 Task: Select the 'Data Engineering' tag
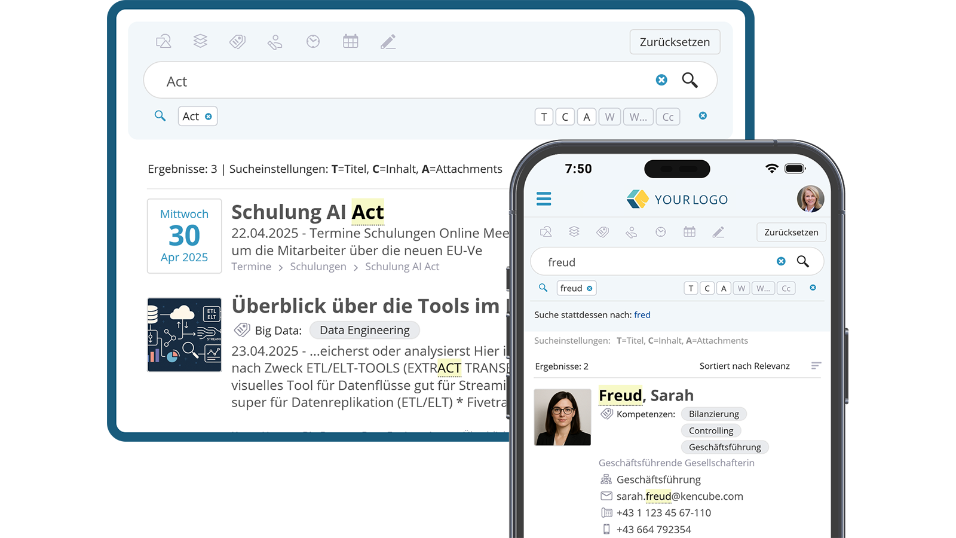pyautogui.click(x=364, y=330)
